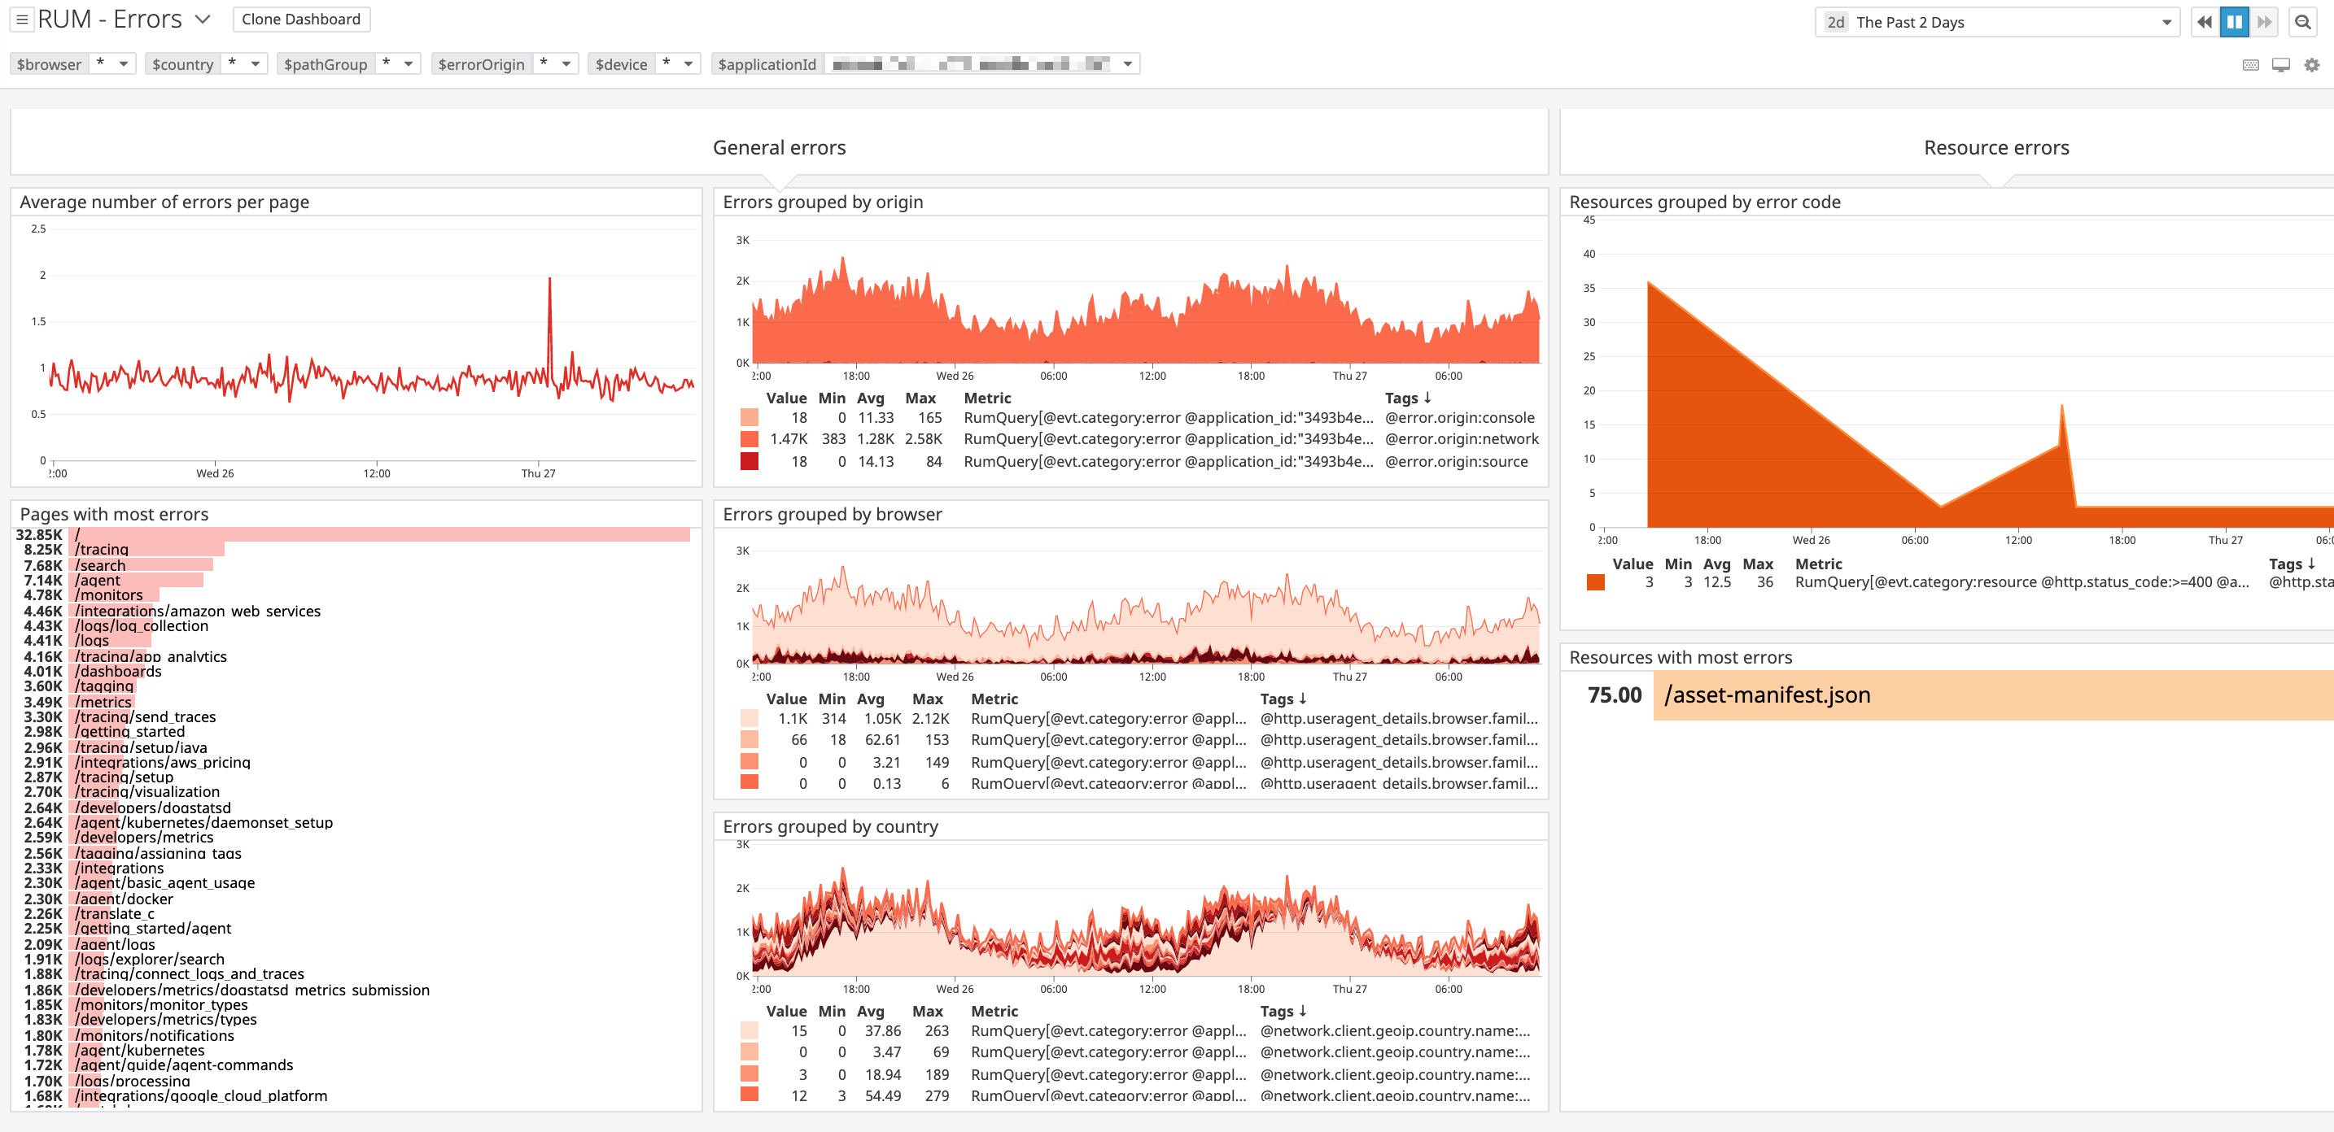This screenshot has width=2334, height=1132.
Task: Click the error.origin:console legend color swatch
Action: pyautogui.click(x=750, y=417)
